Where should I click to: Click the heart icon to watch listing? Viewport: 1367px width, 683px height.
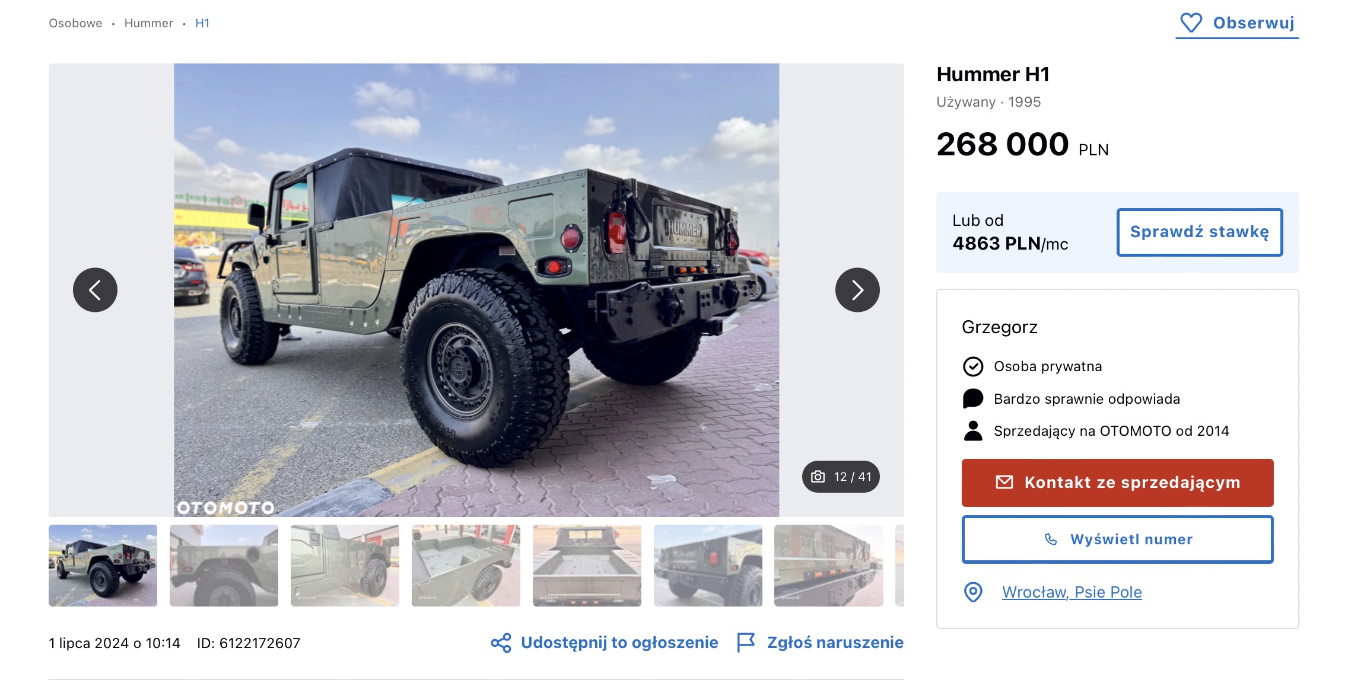[x=1191, y=23]
